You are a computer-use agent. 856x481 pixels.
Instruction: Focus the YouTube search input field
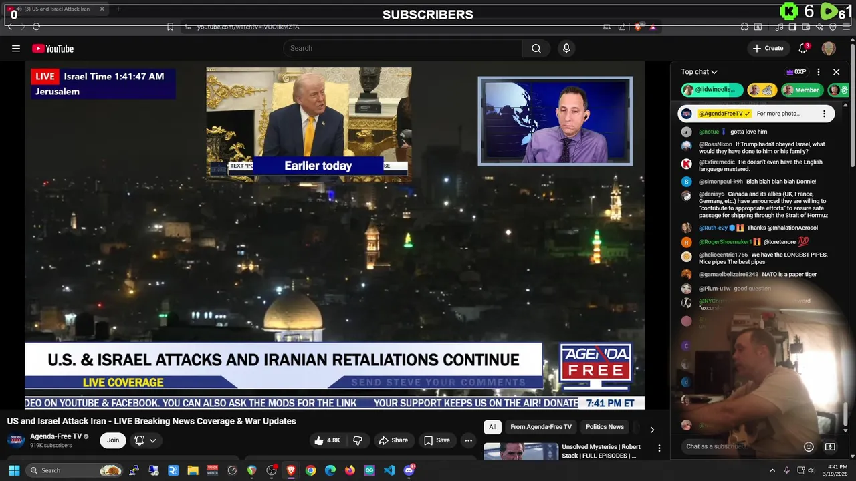pyautogui.click(x=403, y=48)
